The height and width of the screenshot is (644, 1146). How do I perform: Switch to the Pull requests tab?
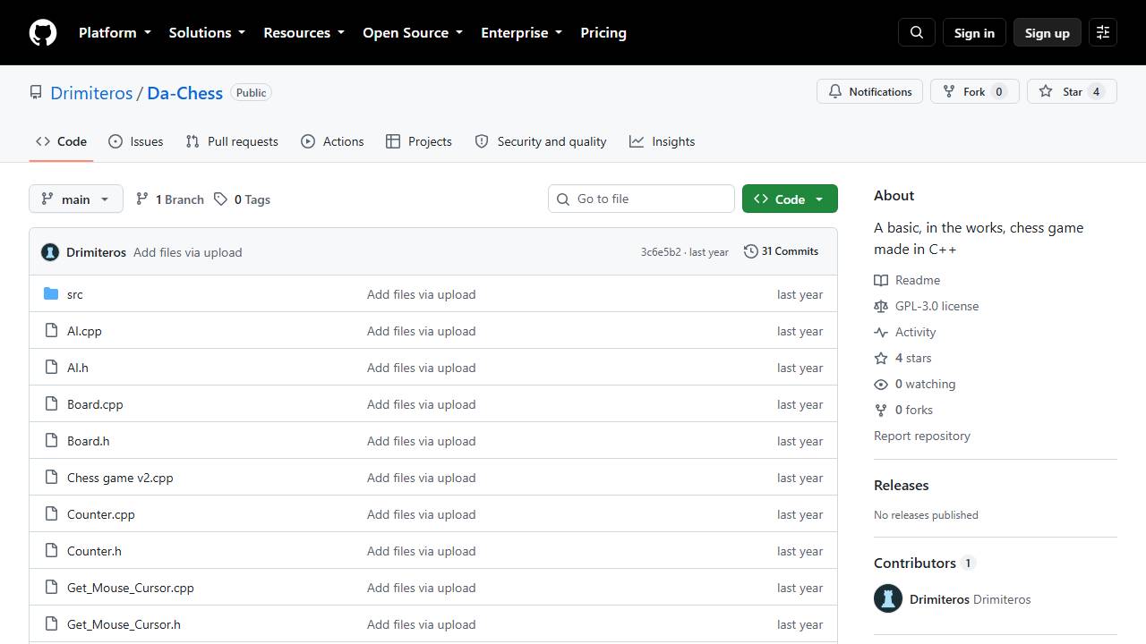(232, 141)
